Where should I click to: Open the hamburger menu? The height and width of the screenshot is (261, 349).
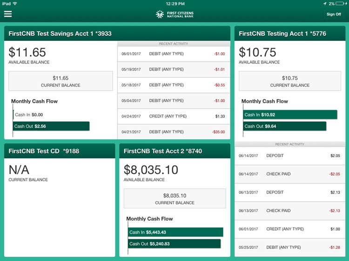click(8, 14)
